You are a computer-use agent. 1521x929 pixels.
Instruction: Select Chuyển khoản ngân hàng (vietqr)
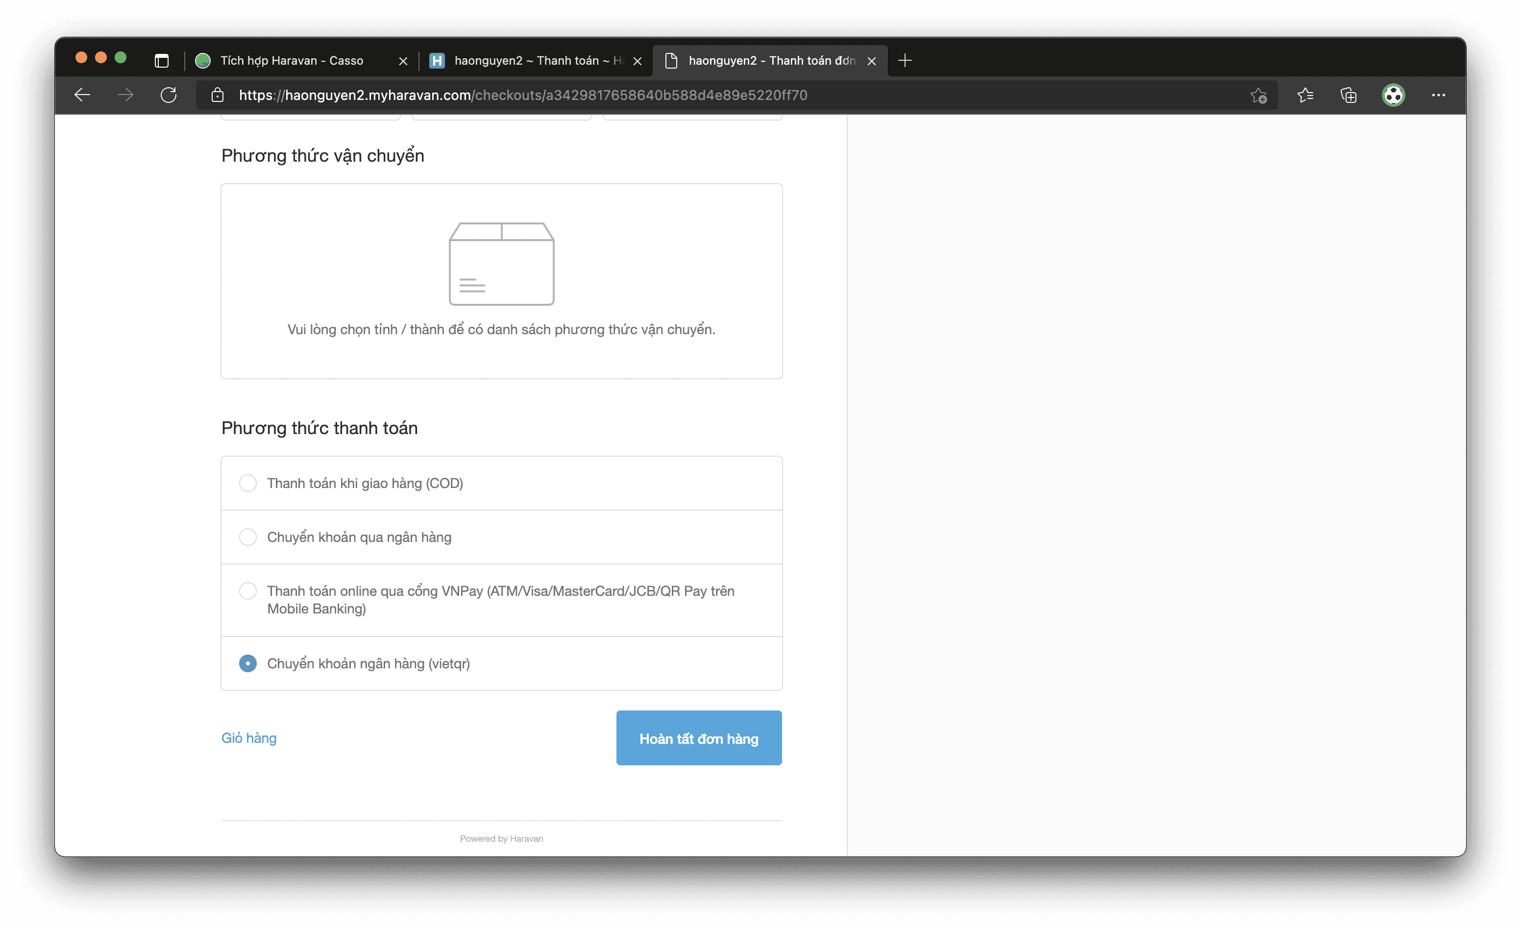501,663
